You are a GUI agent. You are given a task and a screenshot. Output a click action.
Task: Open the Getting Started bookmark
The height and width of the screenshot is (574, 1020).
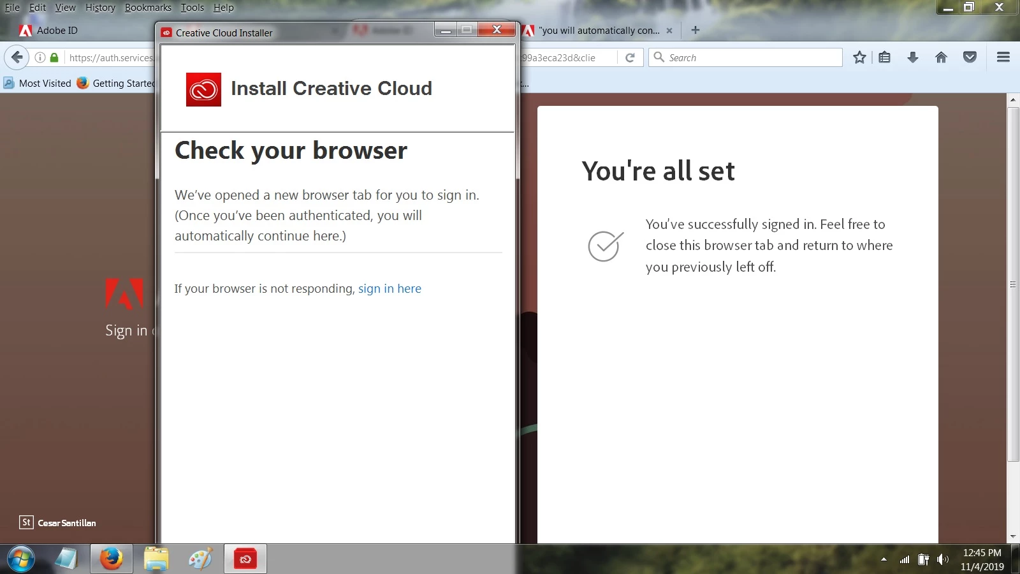[116, 83]
